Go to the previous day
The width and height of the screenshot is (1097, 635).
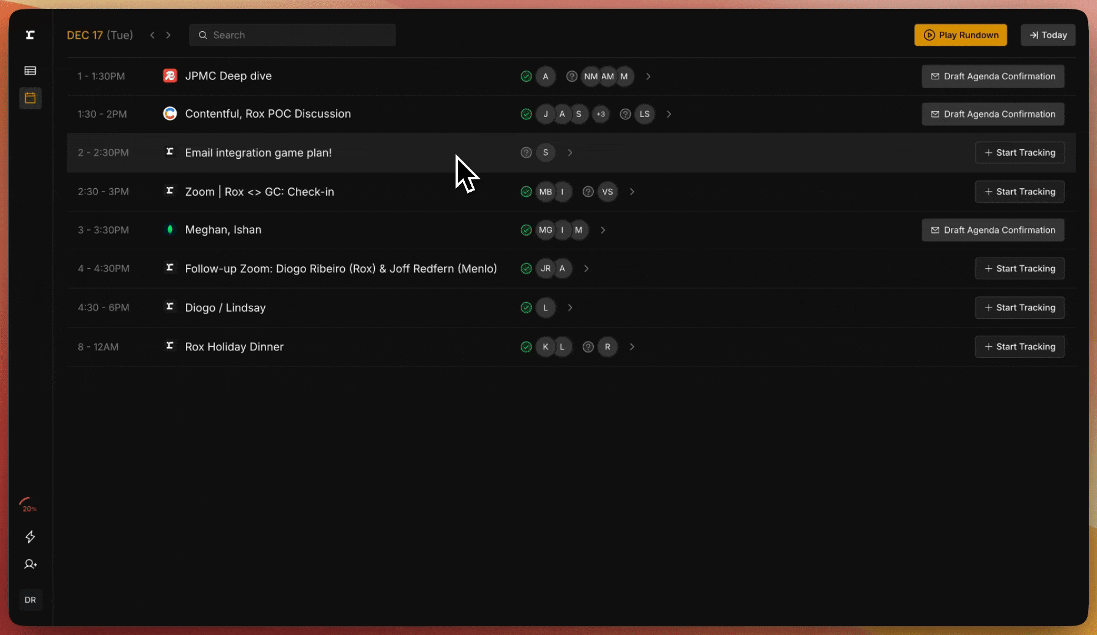152,35
